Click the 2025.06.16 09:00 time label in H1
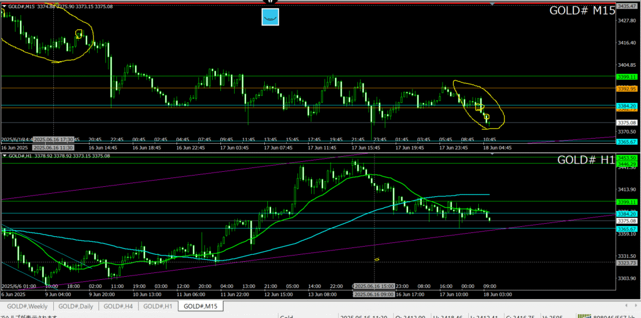 [376, 294]
